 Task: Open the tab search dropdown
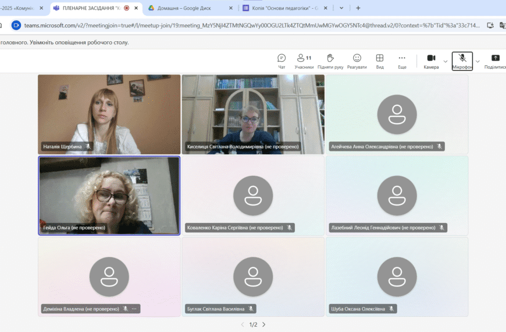click(341, 8)
